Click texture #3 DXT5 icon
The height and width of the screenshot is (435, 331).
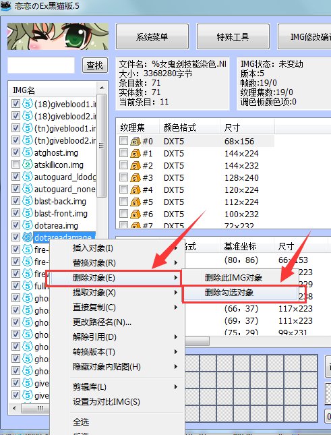click(136, 177)
